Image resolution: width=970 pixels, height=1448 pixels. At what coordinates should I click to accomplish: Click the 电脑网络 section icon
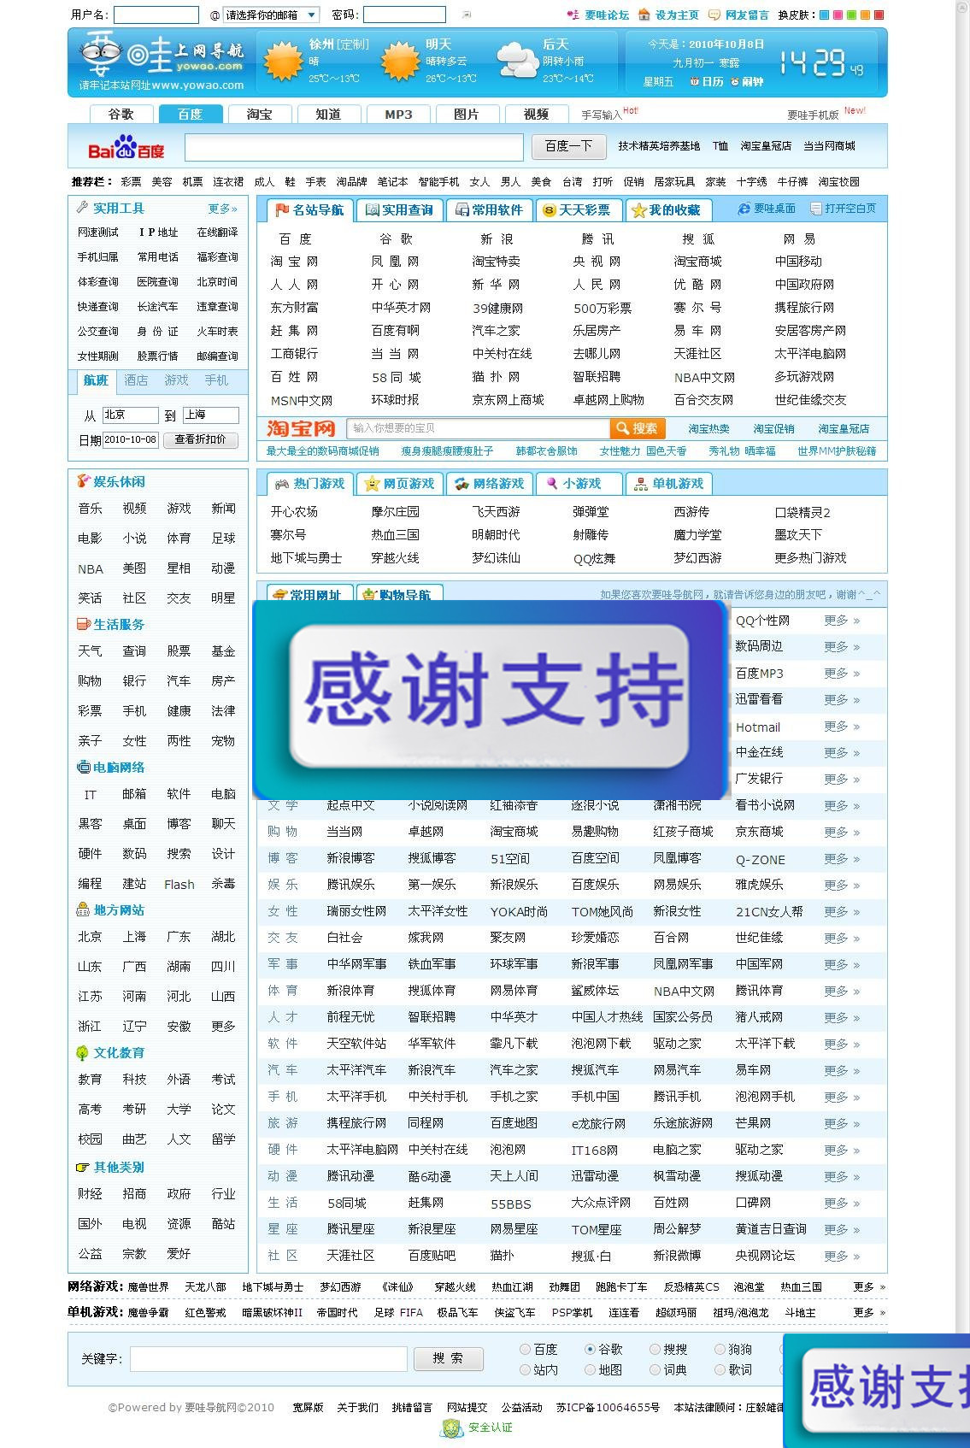point(83,767)
